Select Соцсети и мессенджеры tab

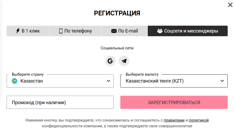[188, 31]
